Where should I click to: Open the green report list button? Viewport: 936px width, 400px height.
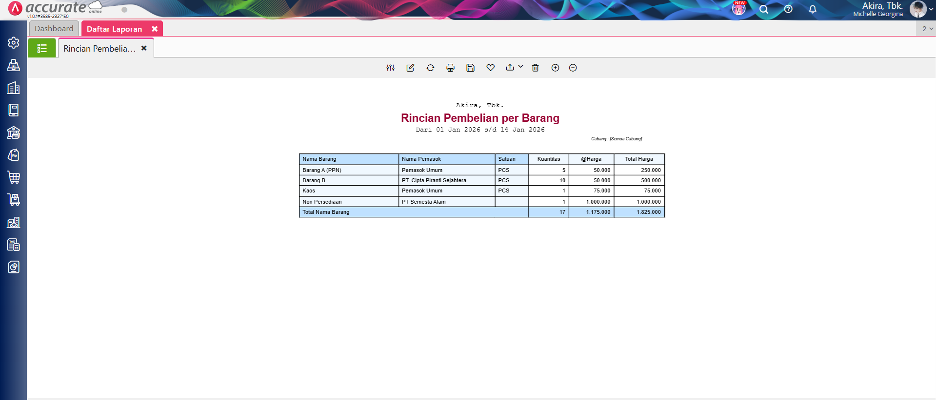(42, 48)
